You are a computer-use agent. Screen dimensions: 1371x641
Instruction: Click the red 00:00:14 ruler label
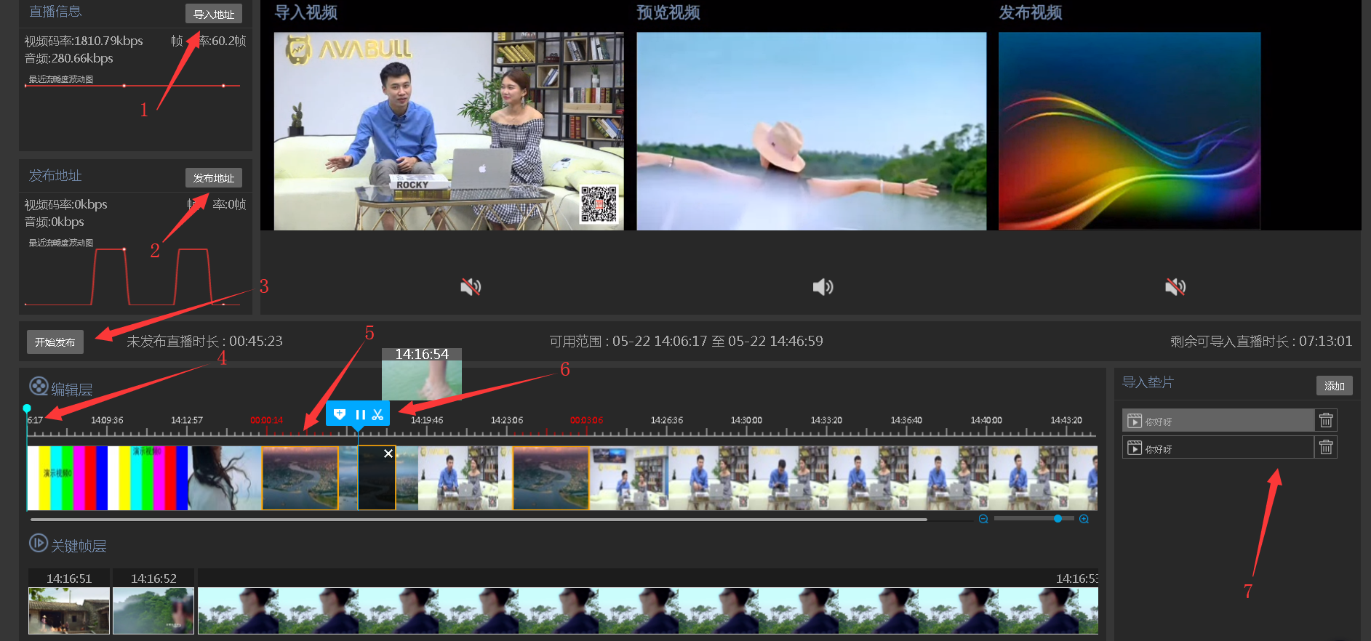point(266,420)
